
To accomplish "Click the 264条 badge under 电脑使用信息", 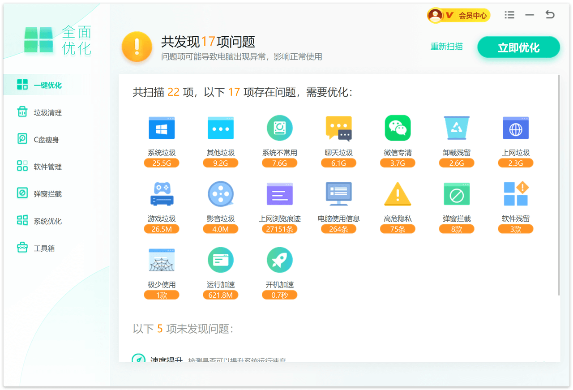I will [339, 229].
